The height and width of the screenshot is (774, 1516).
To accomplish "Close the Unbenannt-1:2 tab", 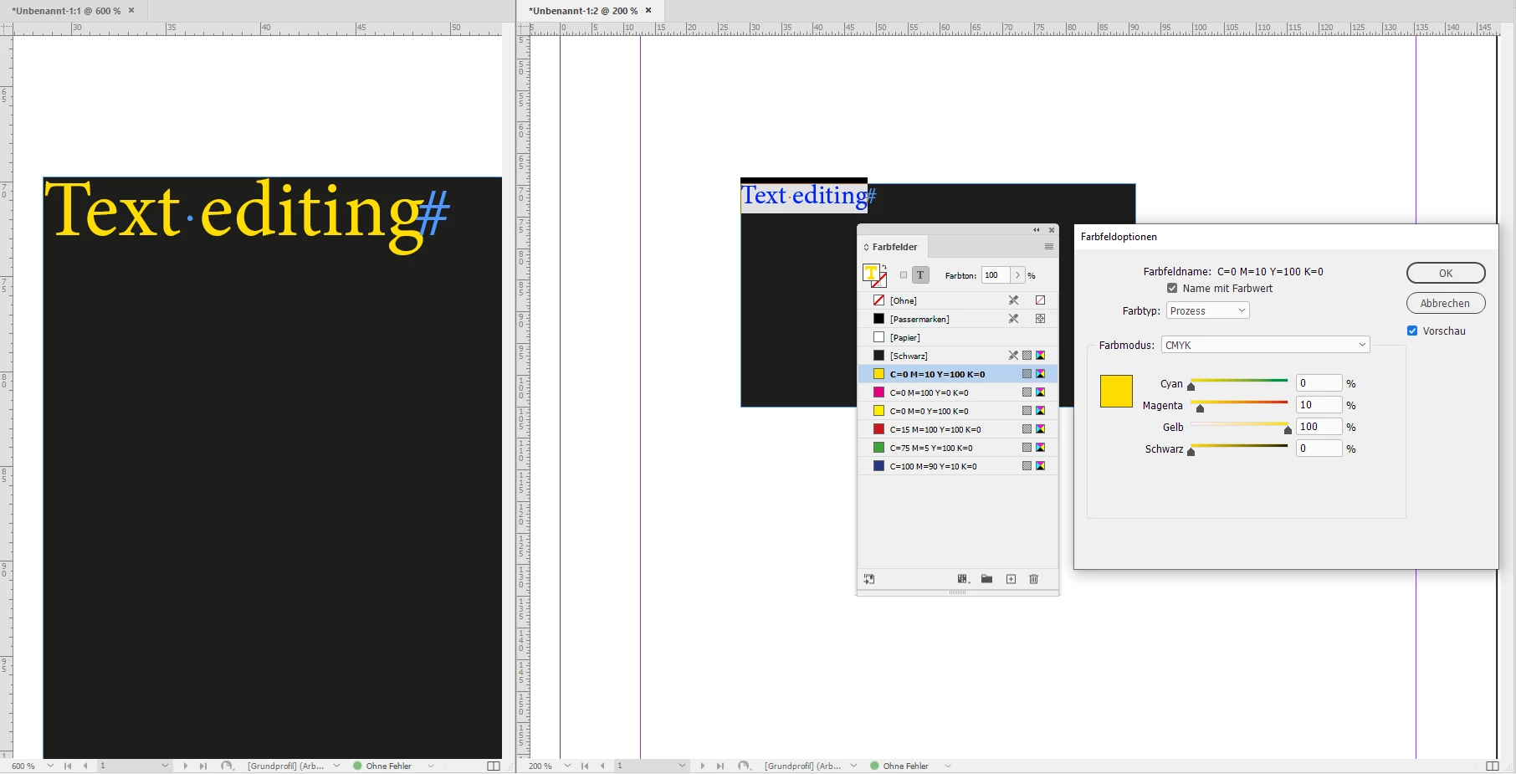I will point(648,11).
